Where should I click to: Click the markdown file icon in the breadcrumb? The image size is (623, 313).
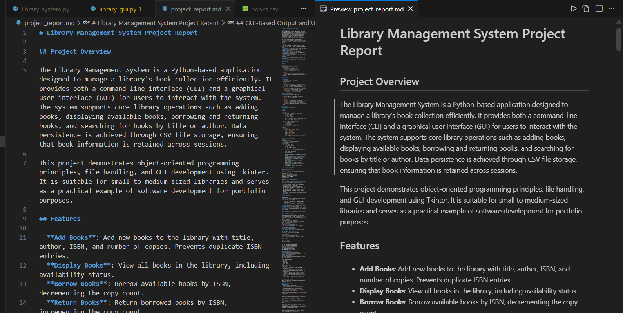[18, 23]
